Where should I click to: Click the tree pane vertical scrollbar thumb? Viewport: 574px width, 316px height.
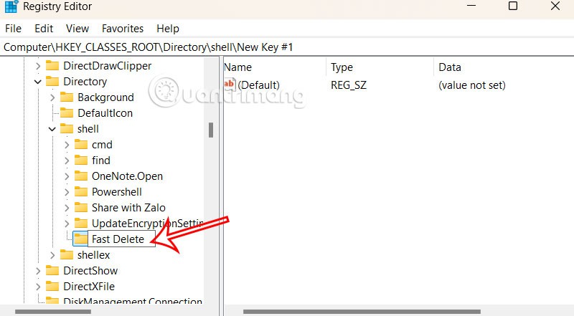point(211,130)
